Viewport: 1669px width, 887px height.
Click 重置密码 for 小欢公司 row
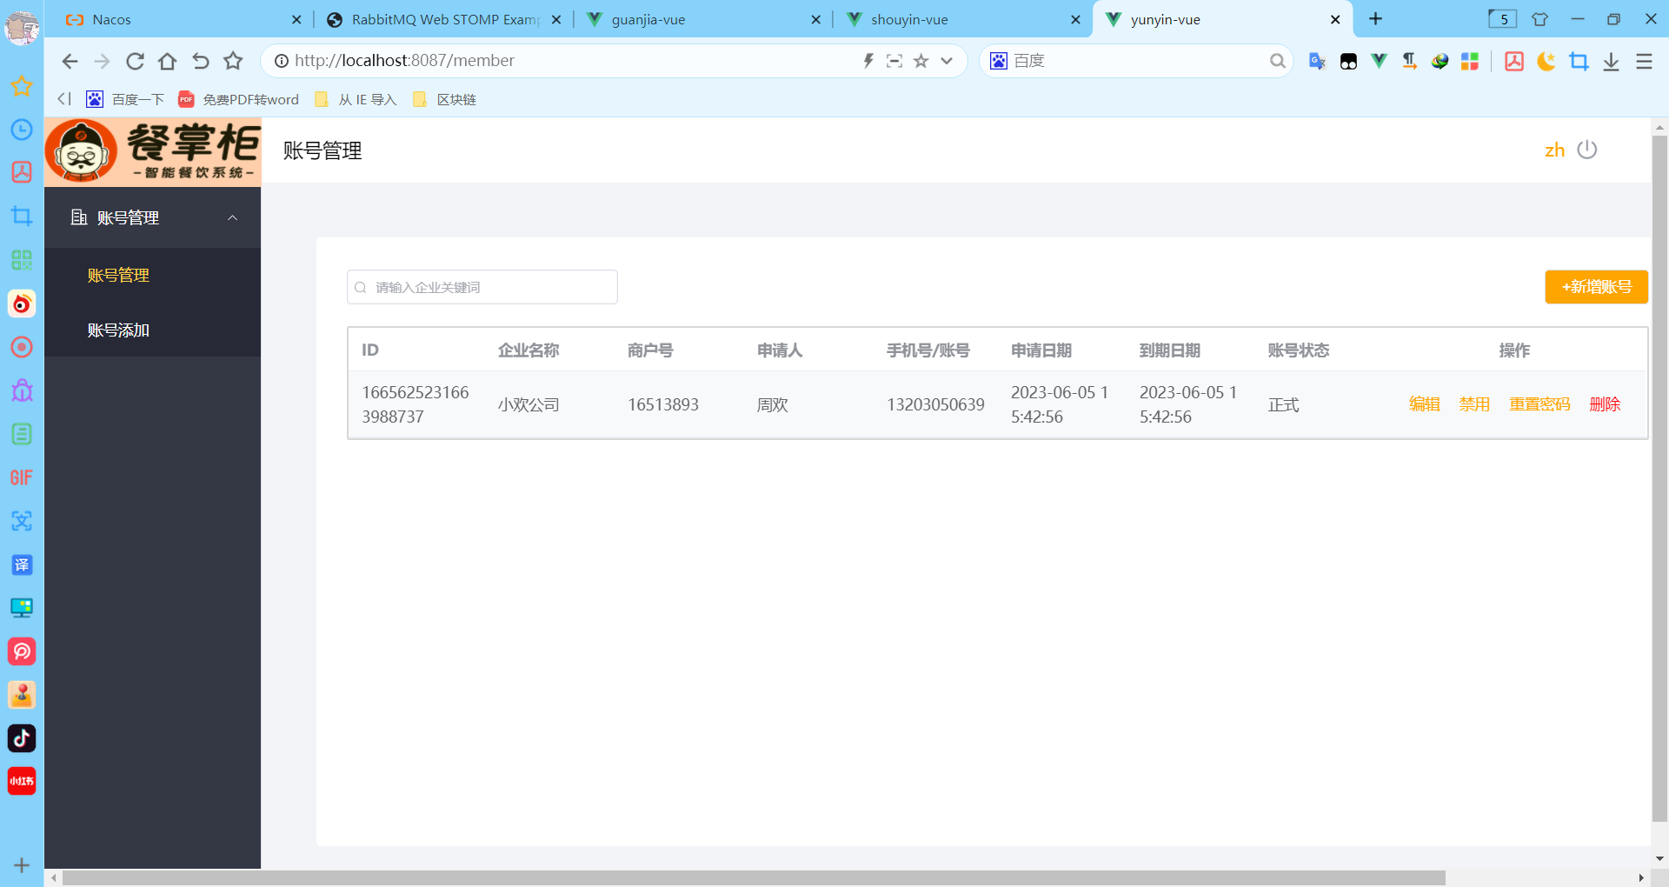coord(1539,404)
